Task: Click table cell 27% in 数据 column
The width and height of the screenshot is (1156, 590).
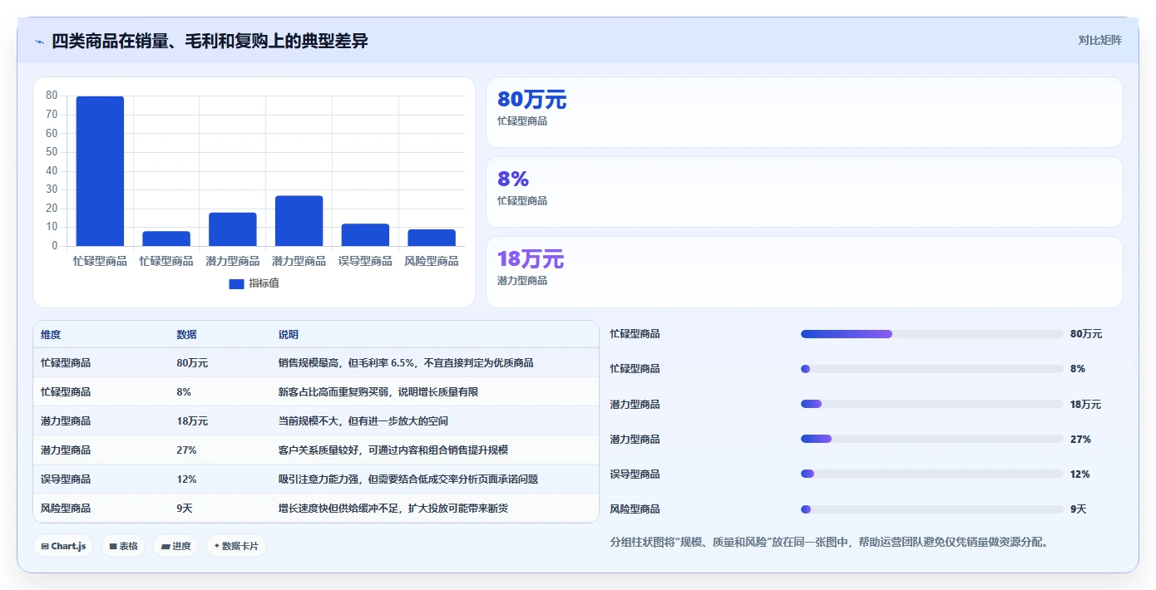Action: tap(186, 450)
